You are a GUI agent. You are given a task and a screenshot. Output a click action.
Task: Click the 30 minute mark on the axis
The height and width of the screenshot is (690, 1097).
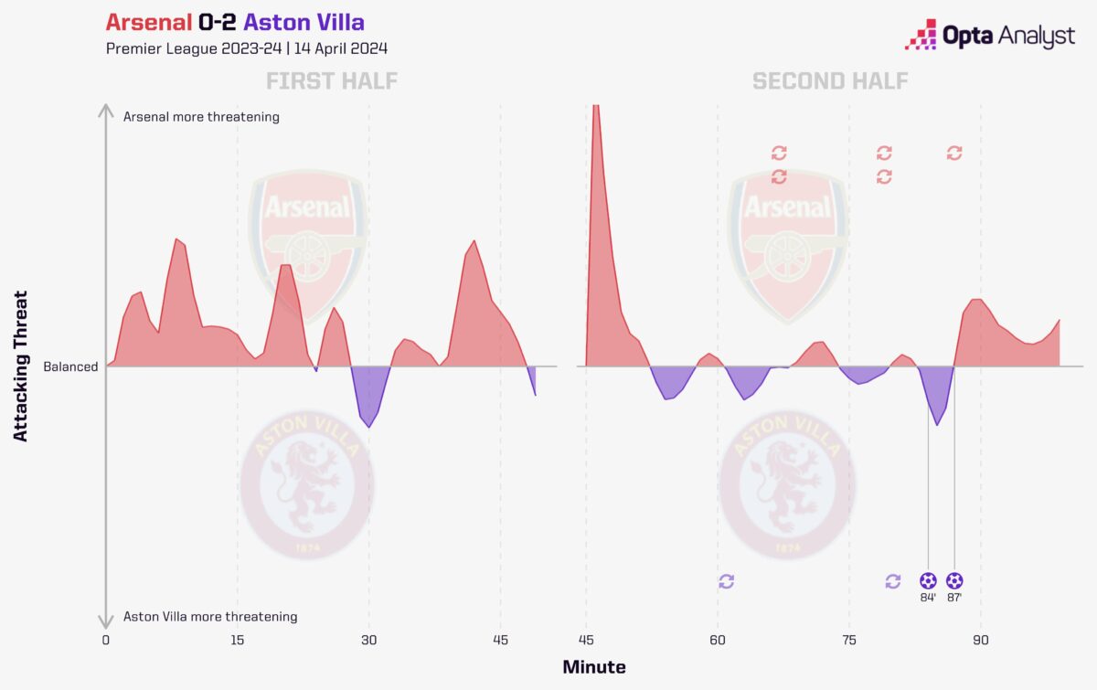[x=369, y=640]
